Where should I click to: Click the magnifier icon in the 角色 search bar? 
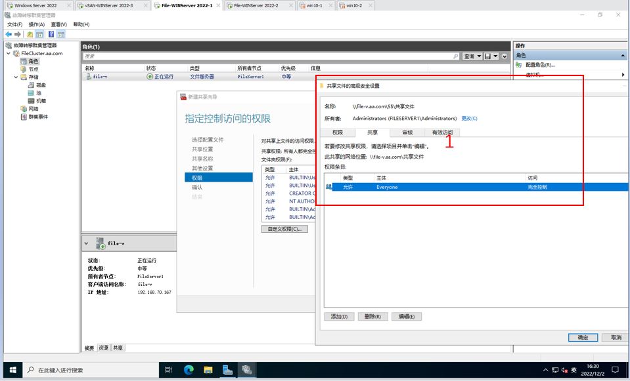(456, 56)
